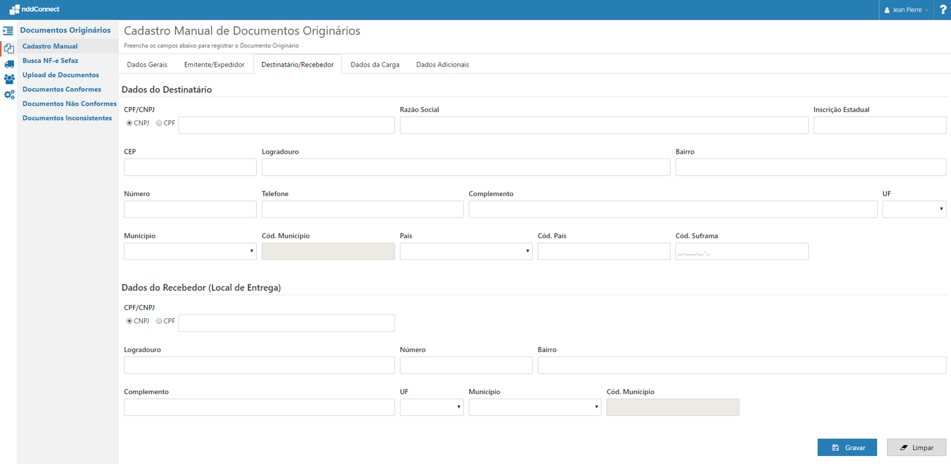The image size is (951, 464).
Task: Open the users group icon in sidebar
Action: [9, 79]
